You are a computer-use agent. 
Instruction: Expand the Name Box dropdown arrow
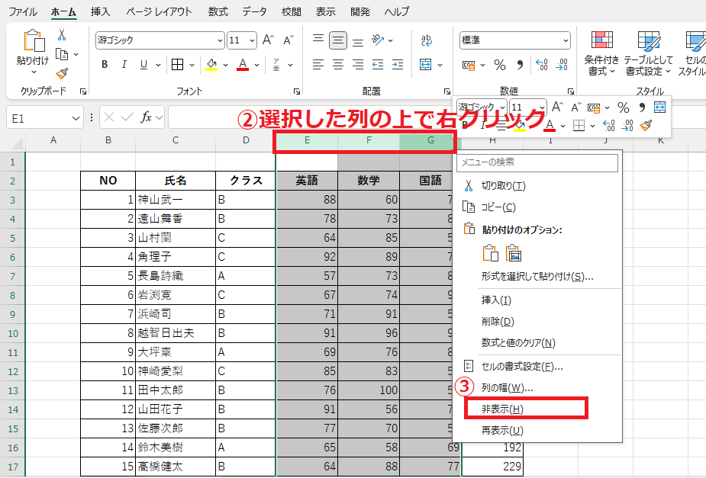[76, 118]
